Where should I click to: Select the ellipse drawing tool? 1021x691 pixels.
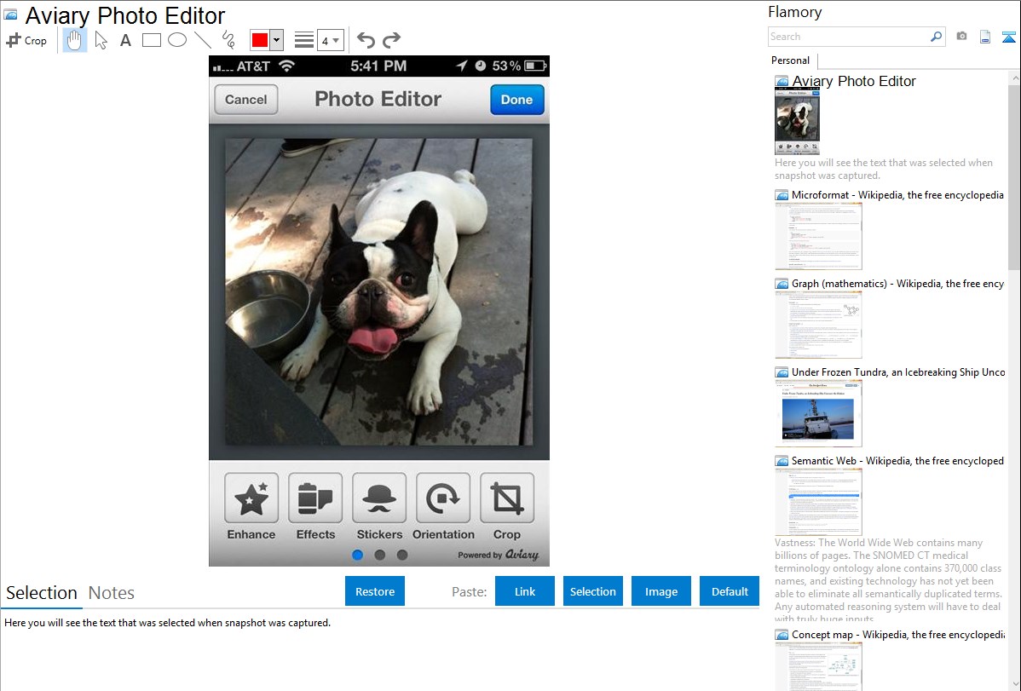[x=177, y=40]
